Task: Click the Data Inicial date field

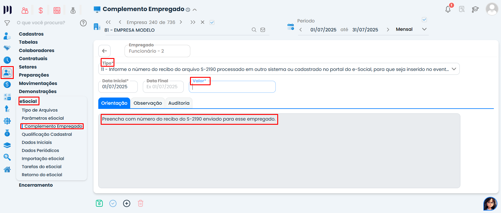Action: (118, 87)
